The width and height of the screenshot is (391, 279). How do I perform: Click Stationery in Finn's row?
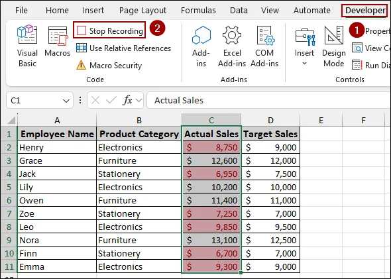click(x=139, y=253)
